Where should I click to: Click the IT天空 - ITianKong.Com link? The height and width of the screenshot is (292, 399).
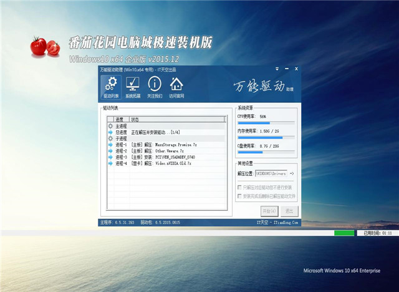[x=277, y=223]
